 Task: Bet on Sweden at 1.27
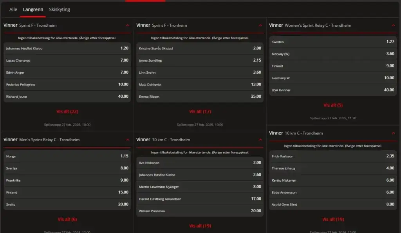coord(333,42)
